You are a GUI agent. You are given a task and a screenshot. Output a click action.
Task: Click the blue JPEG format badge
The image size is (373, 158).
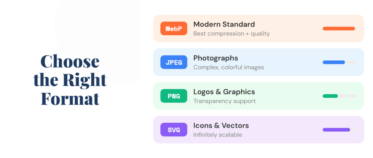(x=174, y=62)
